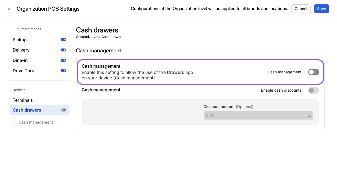This screenshot has height=194, width=337.
Task: Click the Cancel button
Action: coord(301,9)
